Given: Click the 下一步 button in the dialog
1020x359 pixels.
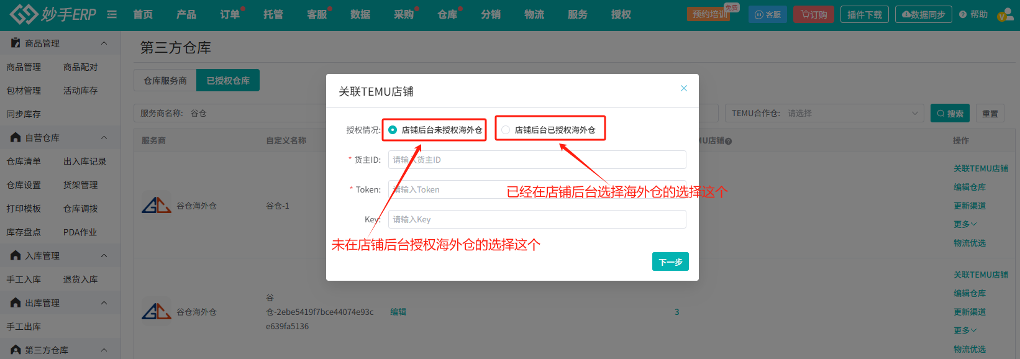Looking at the screenshot, I should coord(670,261).
